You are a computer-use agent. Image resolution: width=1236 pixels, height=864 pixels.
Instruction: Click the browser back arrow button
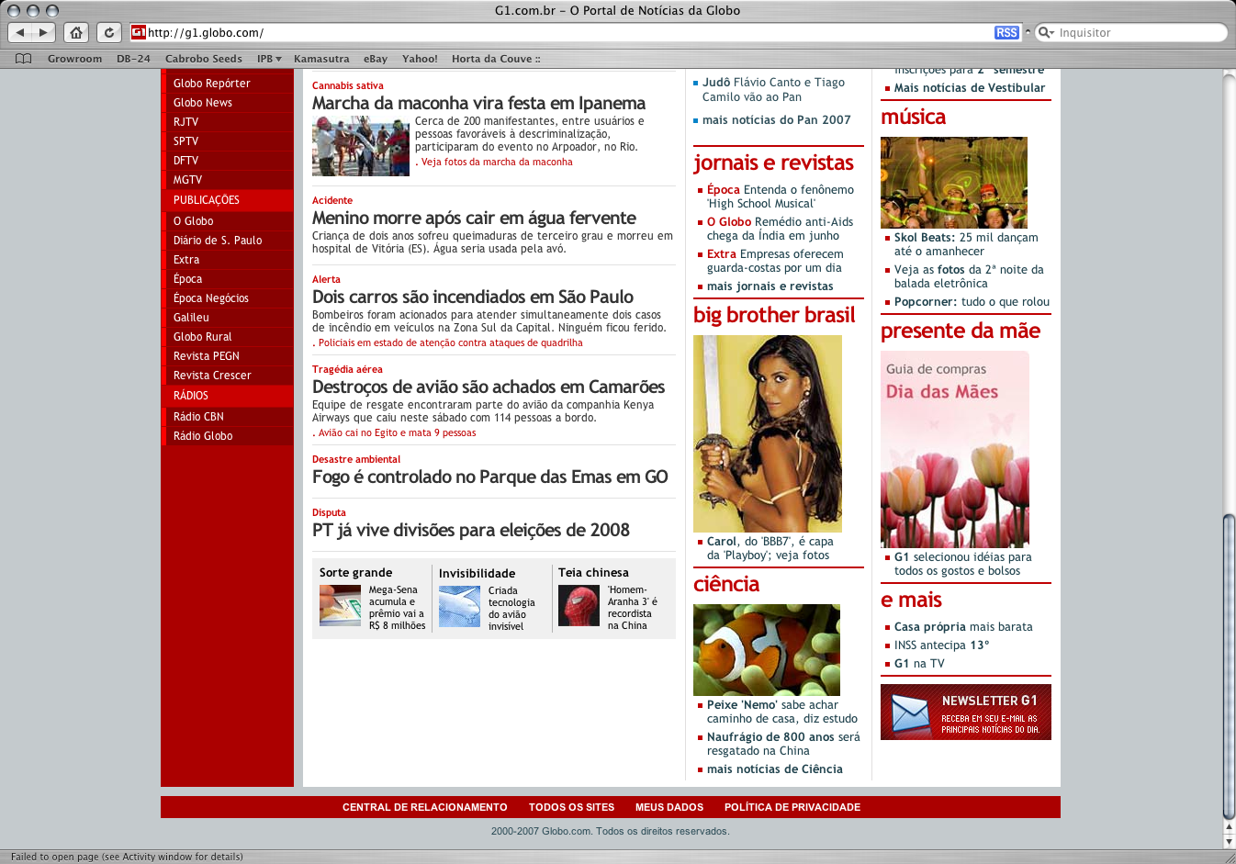pyautogui.click(x=20, y=32)
